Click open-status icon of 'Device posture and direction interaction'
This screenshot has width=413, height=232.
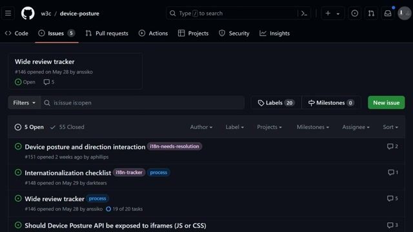pyautogui.click(x=18, y=146)
